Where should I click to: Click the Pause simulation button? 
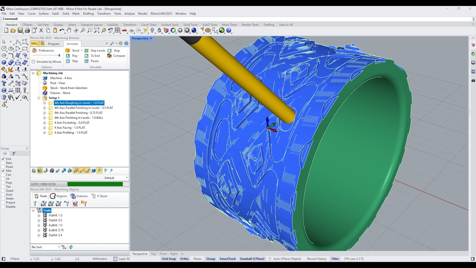tap(91, 61)
